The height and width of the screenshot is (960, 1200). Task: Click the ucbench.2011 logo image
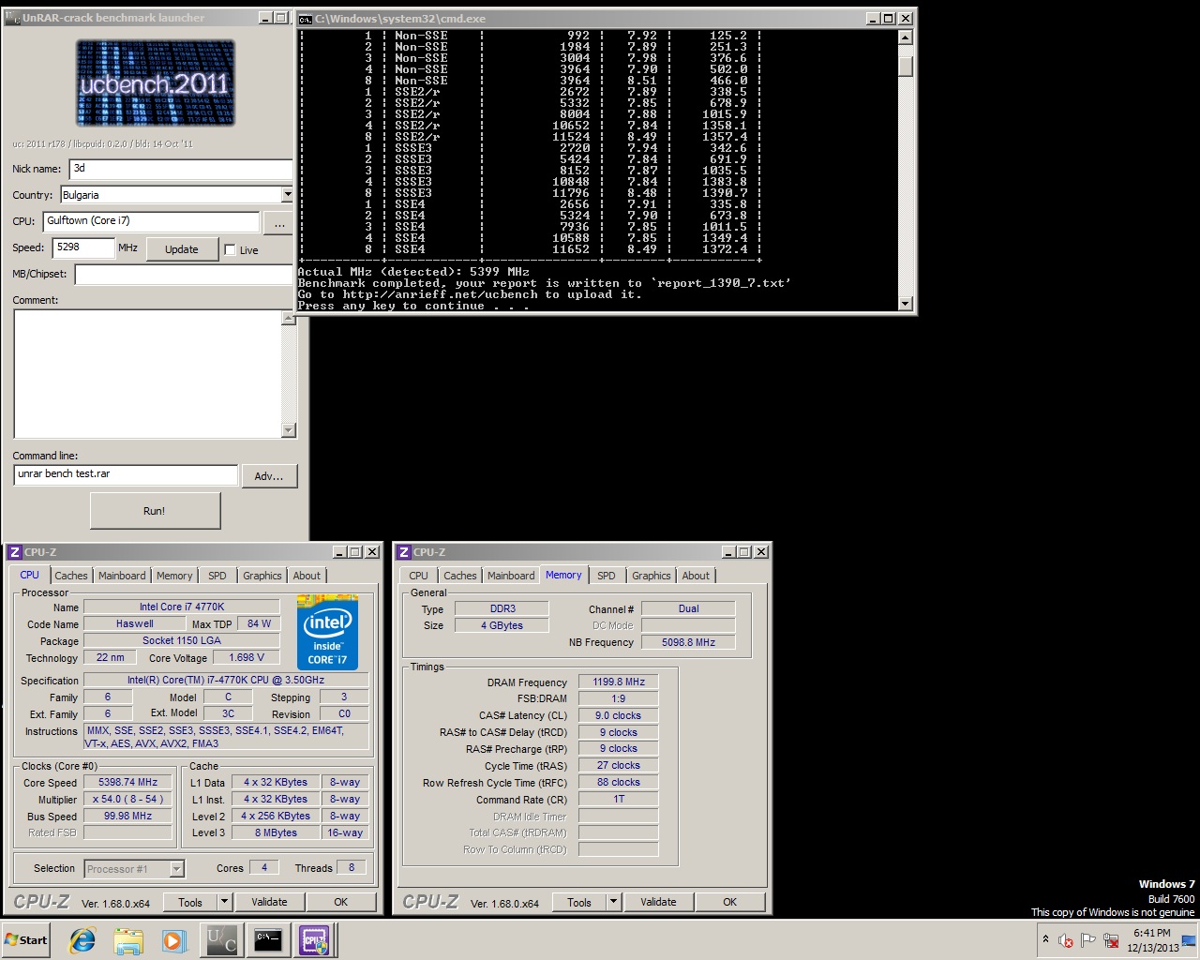(156, 83)
